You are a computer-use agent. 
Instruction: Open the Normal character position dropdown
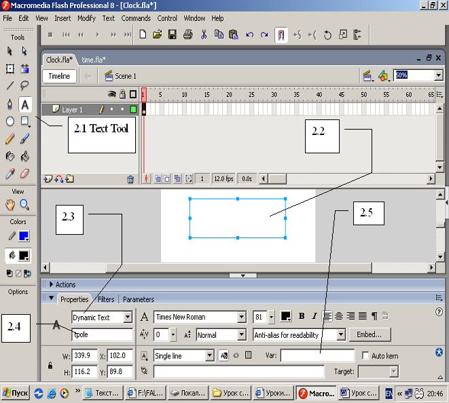[x=242, y=334]
